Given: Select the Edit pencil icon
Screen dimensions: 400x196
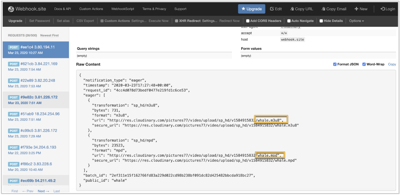Looking at the screenshot, I should pos(271,9).
